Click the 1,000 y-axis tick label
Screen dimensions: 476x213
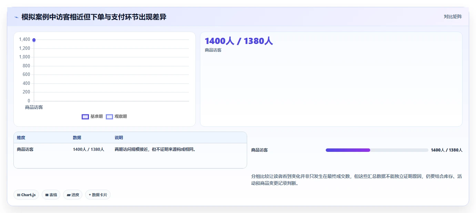tap(24, 57)
